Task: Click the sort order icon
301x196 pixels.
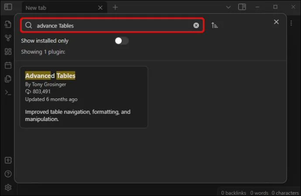Action: tap(215, 25)
